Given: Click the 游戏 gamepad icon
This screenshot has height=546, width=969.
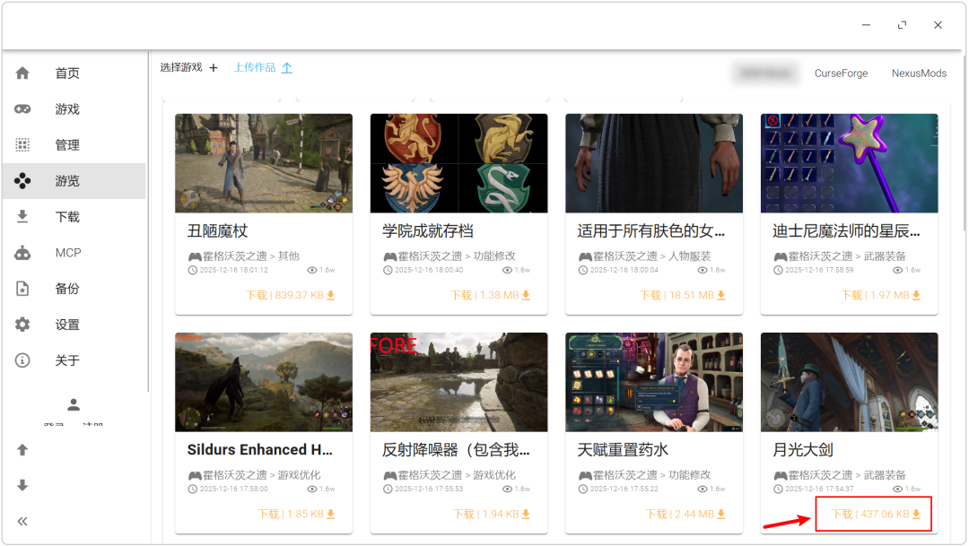Looking at the screenshot, I should [x=22, y=108].
